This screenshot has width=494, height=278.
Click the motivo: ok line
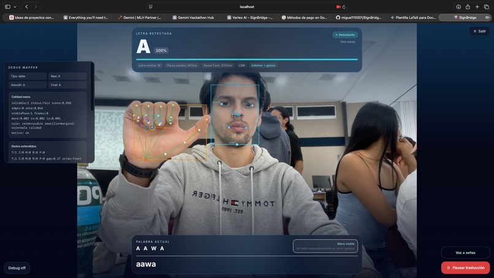point(20,133)
